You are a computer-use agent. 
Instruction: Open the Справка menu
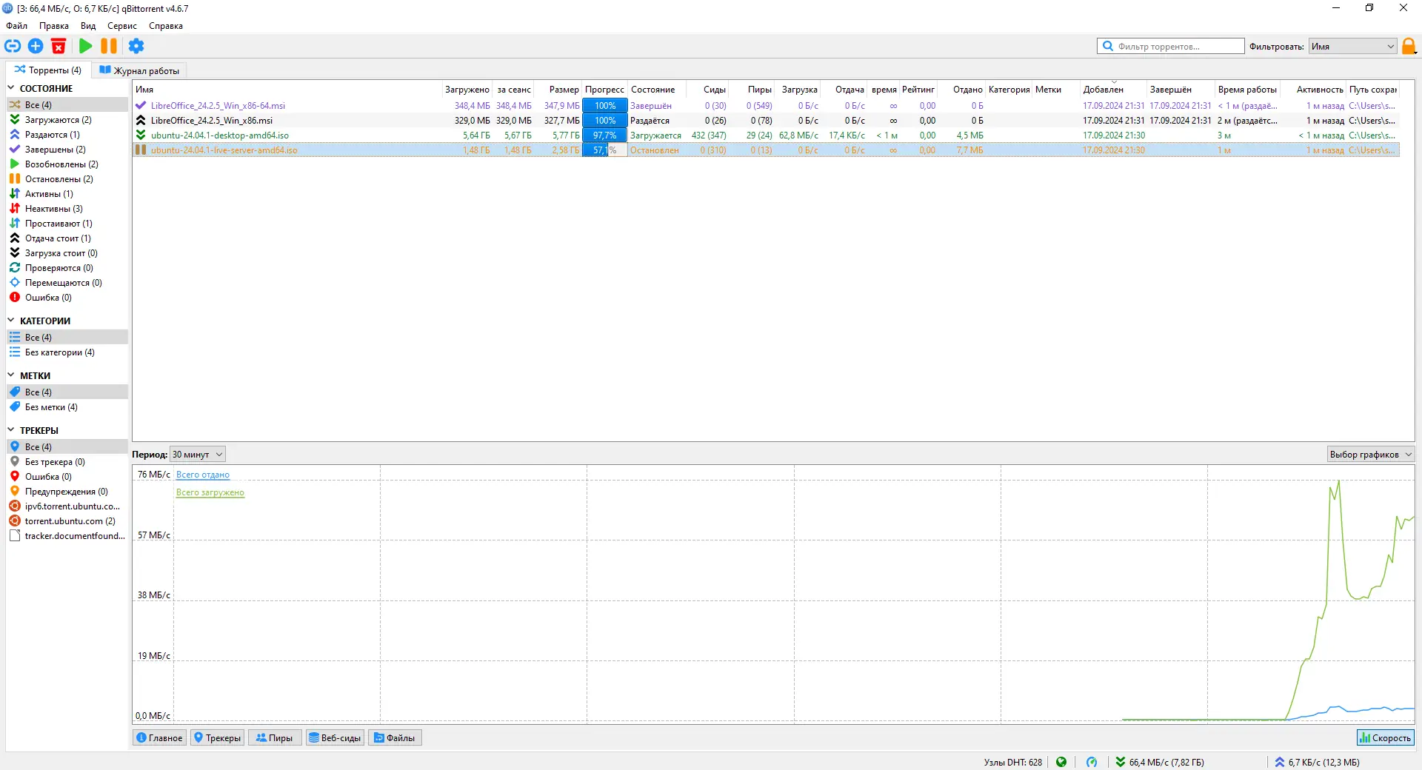166,26
